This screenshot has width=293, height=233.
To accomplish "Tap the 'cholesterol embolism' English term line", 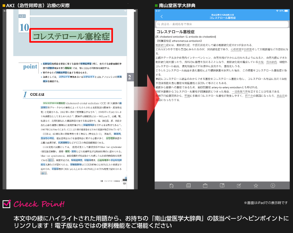I will 186,37.
